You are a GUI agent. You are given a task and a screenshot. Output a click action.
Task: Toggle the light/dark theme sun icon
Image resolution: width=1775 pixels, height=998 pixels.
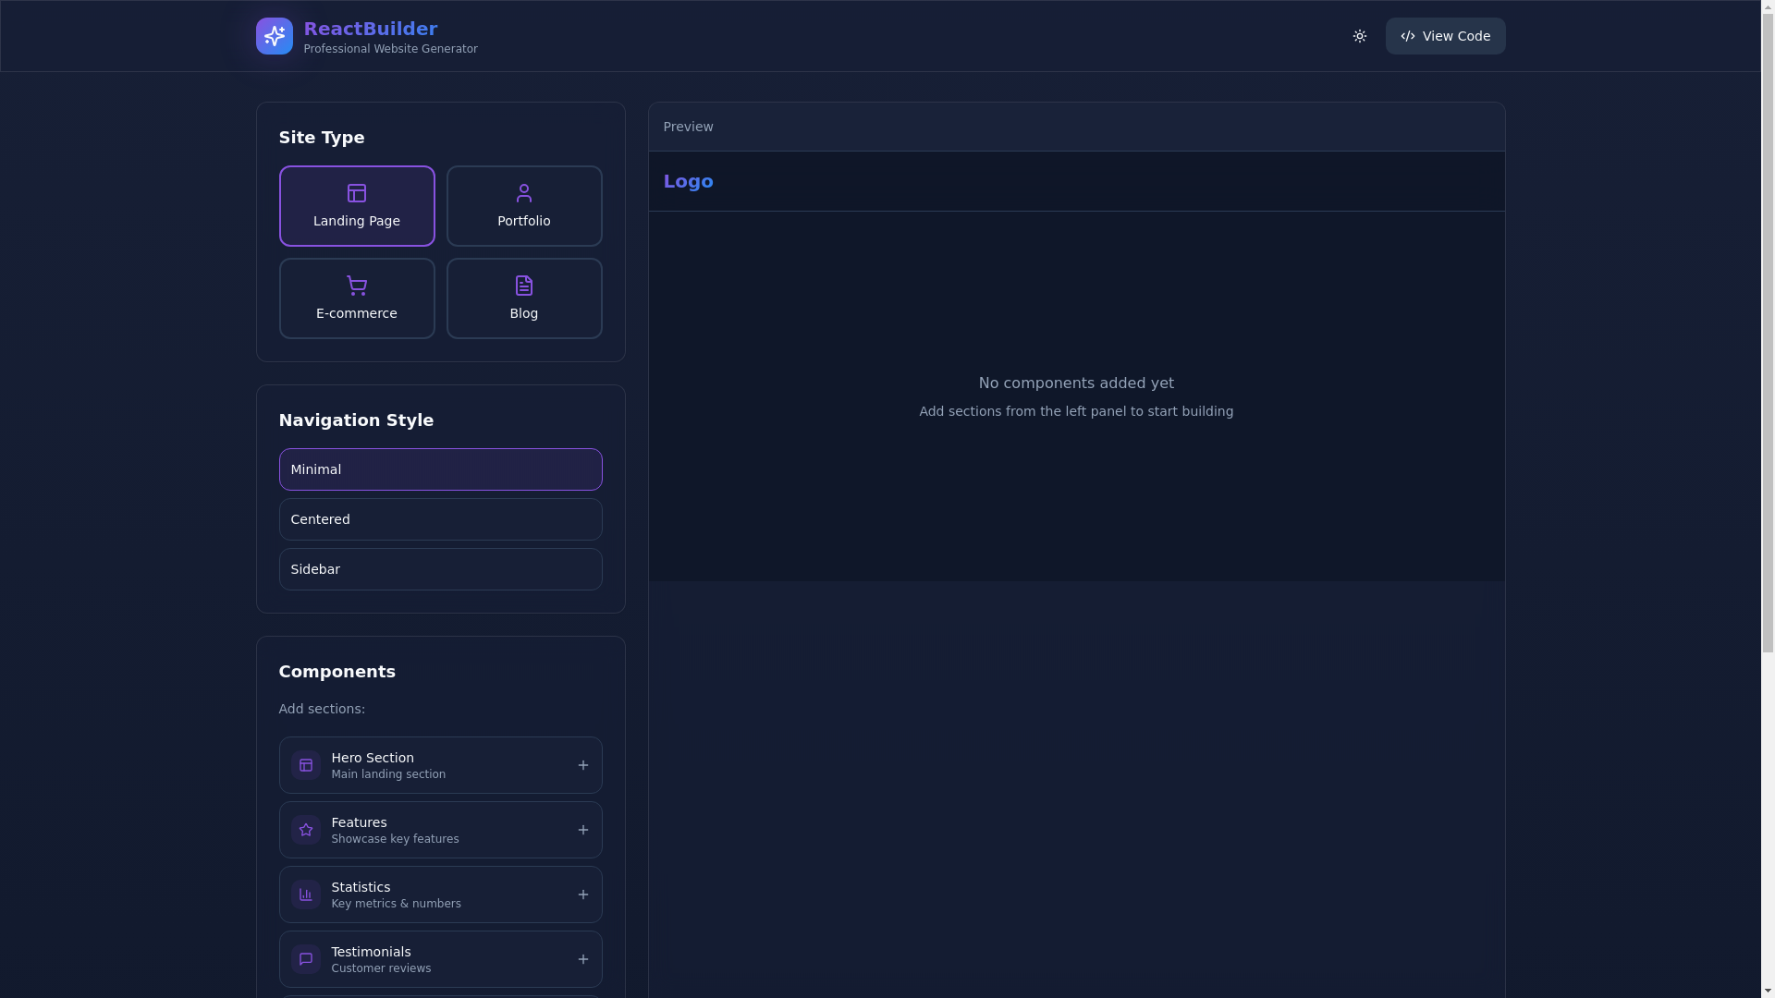pyautogui.click(x=1359, y=36)
